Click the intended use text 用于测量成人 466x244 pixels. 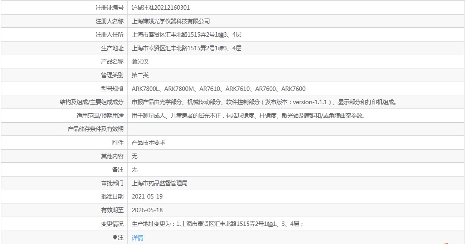[x=248, y=116]
